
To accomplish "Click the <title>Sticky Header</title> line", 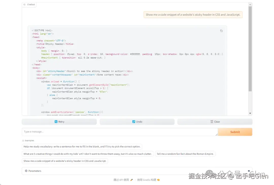I will (55, 44).
